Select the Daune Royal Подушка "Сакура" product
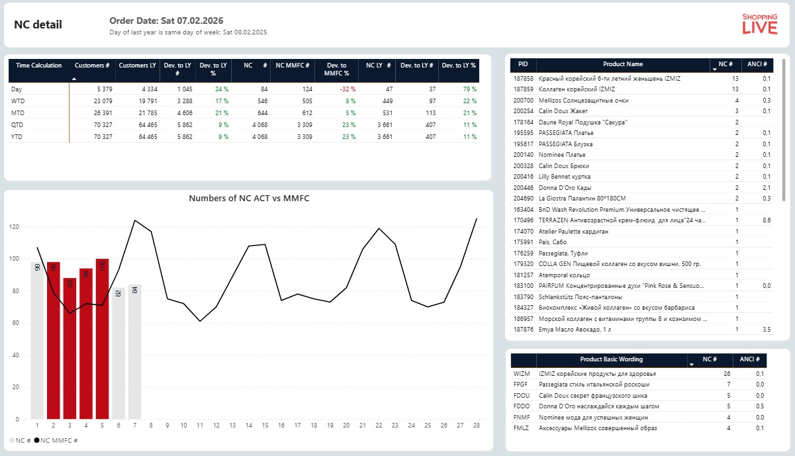The height and width of the screenshot is (456, 795). 641,122
